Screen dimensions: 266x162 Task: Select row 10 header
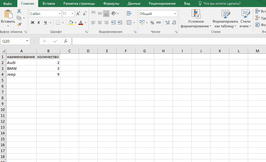[3, 109]
